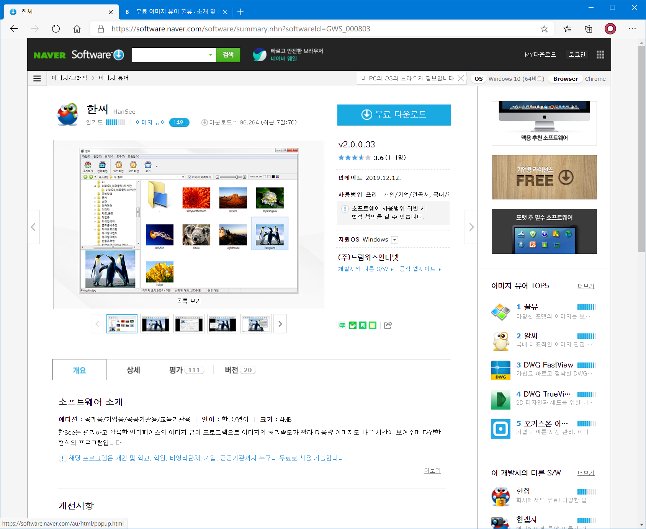Open browser settings ellipsis menu

coord(632,29)
